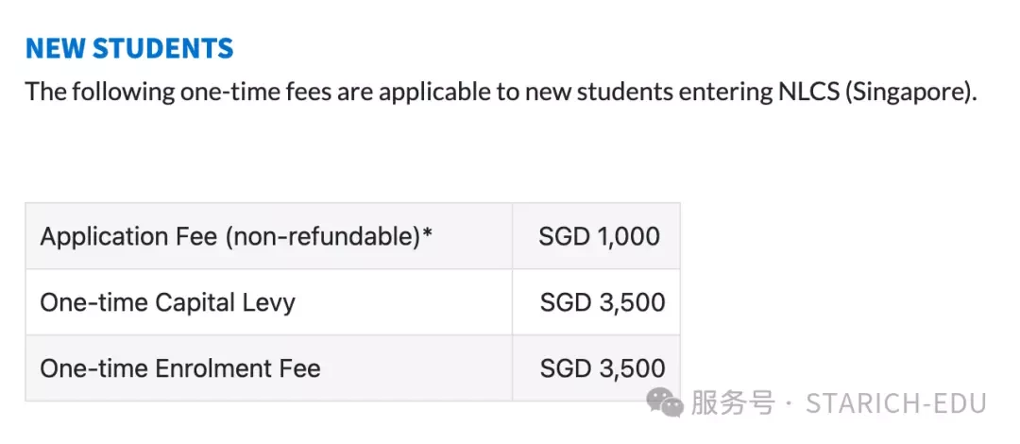Click the One-time Enrolment Fee label
The height and width of the screenshot is (444, 1020).
pos(180,368)
